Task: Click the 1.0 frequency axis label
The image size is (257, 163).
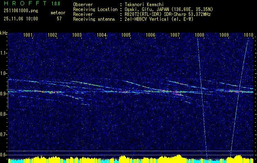Action: coord(3,73)
